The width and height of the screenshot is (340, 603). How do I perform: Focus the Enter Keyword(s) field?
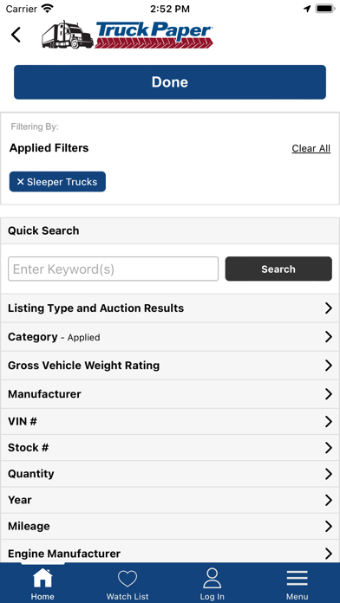click(114, 269)
